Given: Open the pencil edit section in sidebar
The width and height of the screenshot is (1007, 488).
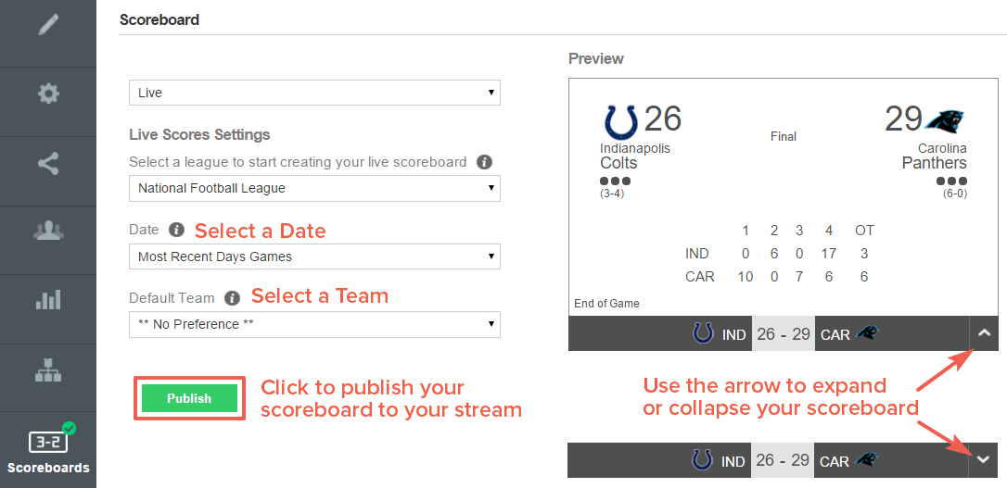Looking at the screenshot, I should click(48, 25).
